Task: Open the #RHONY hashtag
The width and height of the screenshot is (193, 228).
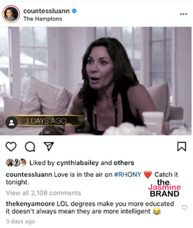Action: (127, 175)
